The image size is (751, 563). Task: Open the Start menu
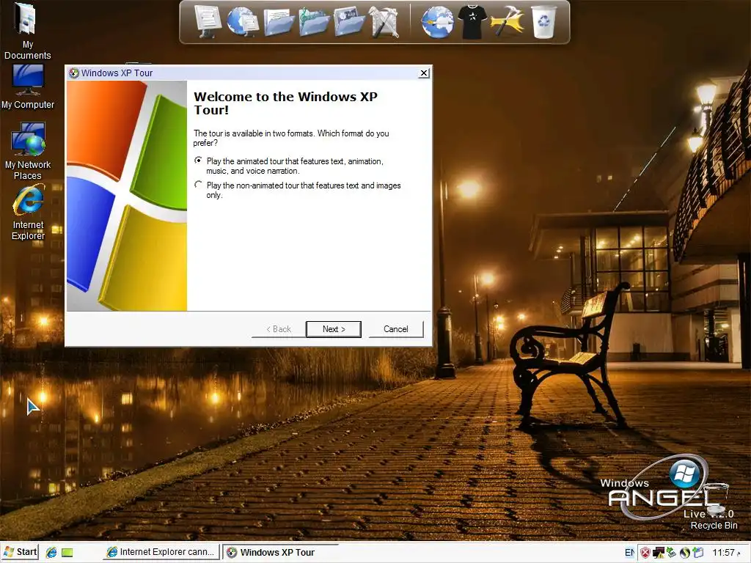(20, 552)
